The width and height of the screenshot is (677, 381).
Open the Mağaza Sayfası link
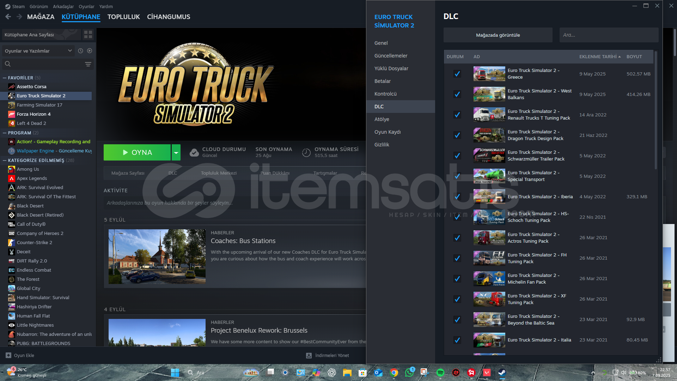pos(128,173)
